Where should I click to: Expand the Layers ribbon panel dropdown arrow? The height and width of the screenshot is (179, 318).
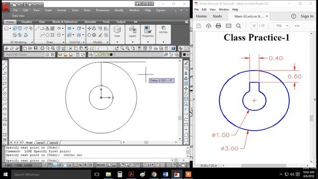(133, 42)
